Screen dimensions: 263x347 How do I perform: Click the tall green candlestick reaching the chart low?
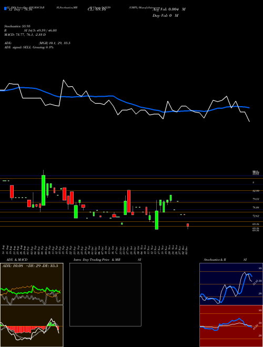pyautogui.click(x=157, y=220)
